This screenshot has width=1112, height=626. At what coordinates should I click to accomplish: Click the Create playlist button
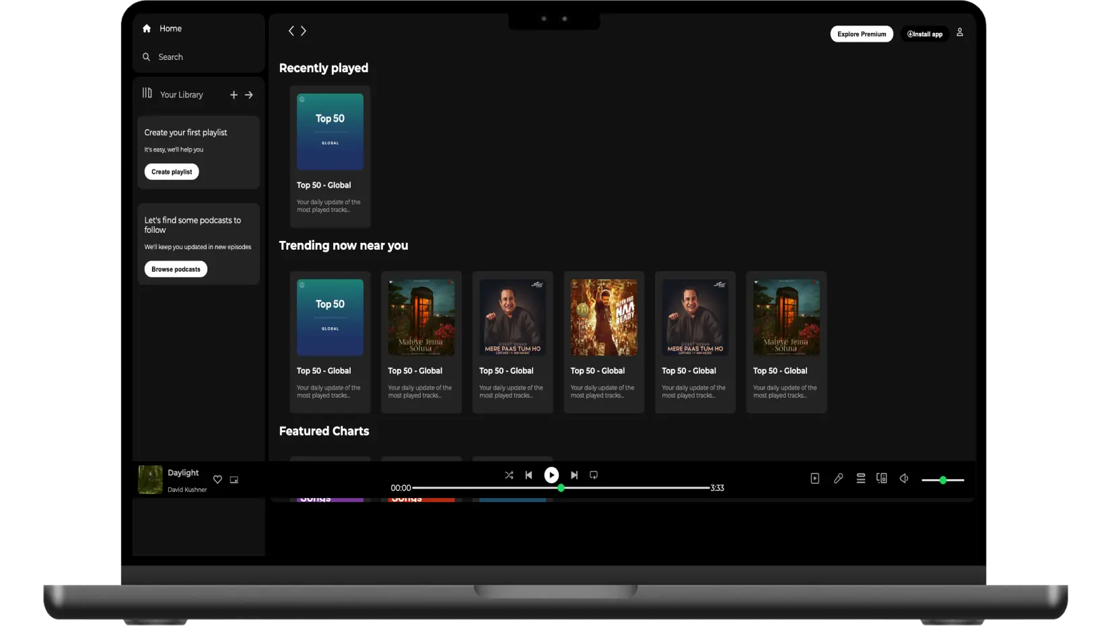[172, 172]
